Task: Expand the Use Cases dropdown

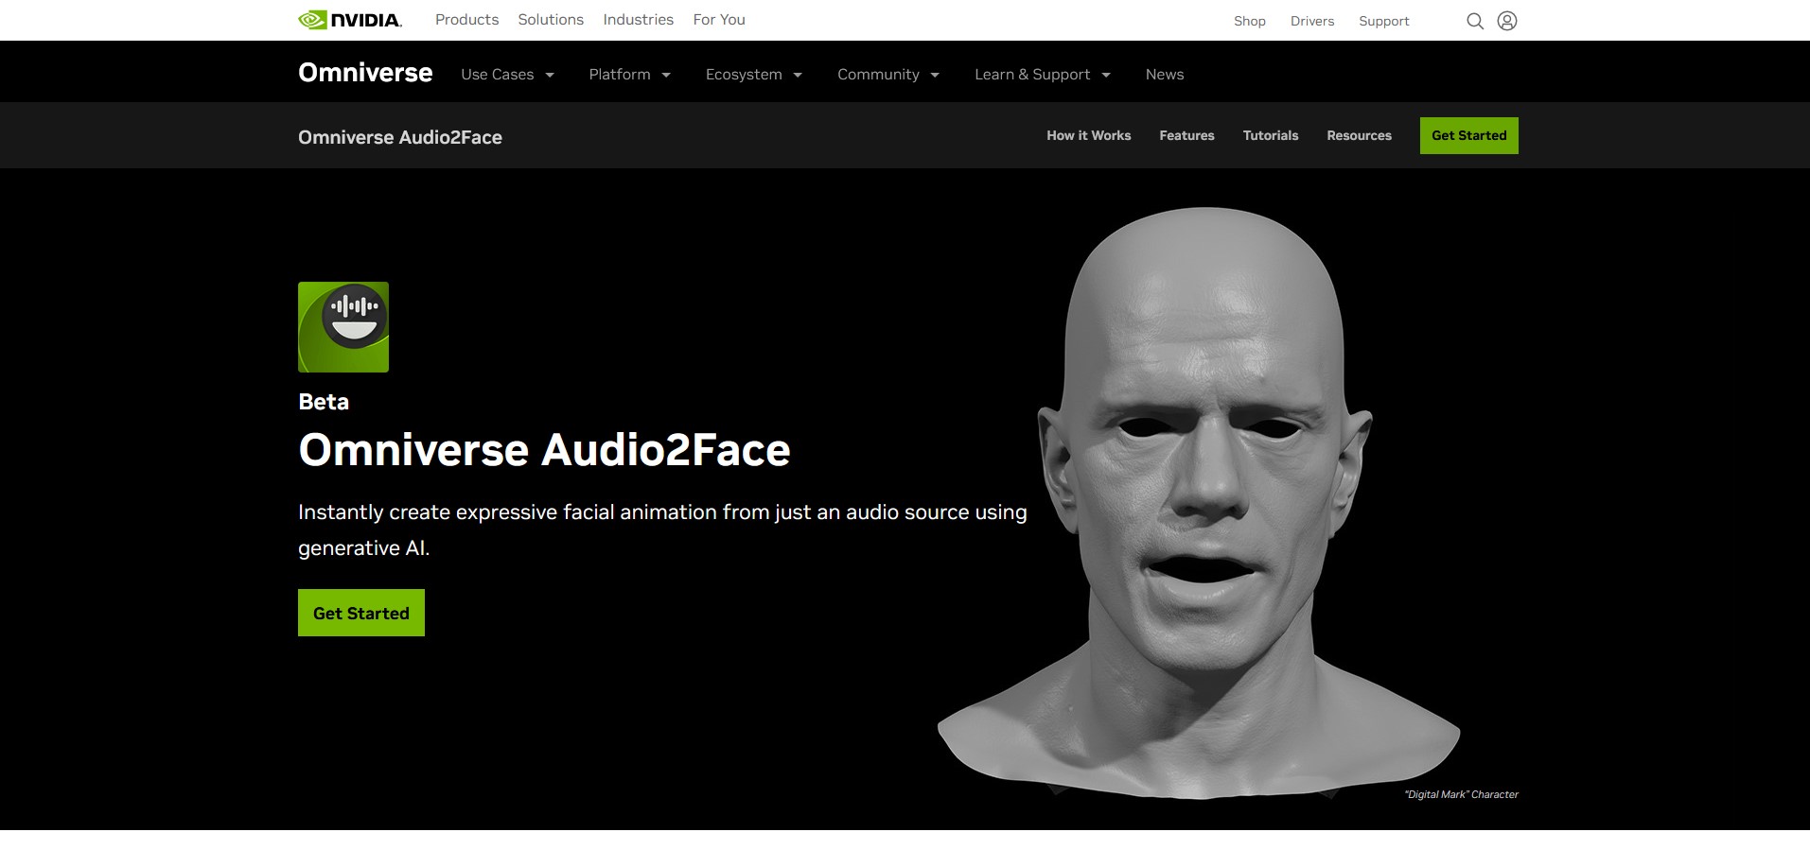Action: click(x=507, y=75)
